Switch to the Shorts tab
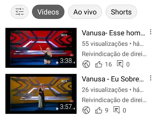160x119 pixels. [121, 12]
